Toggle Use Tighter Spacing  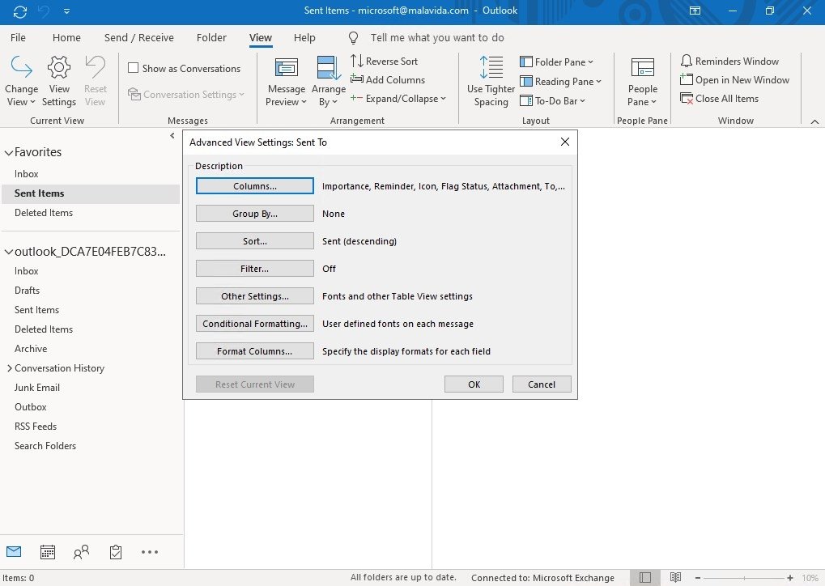(x=491, y=81)
